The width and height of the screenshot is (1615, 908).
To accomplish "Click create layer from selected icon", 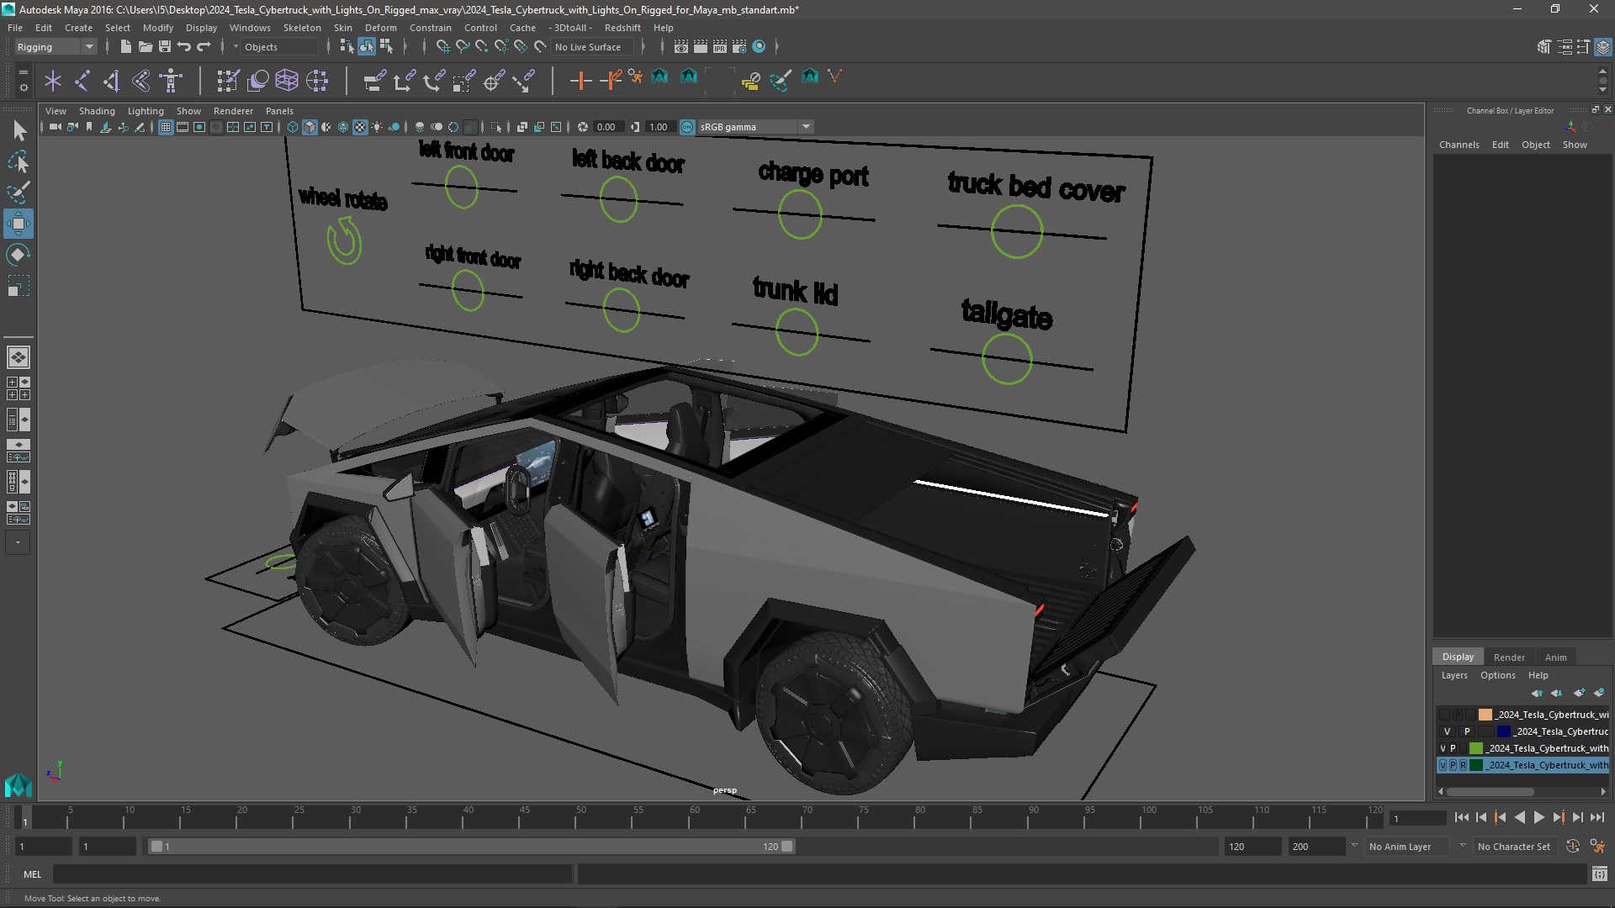I will [1598, 693].
